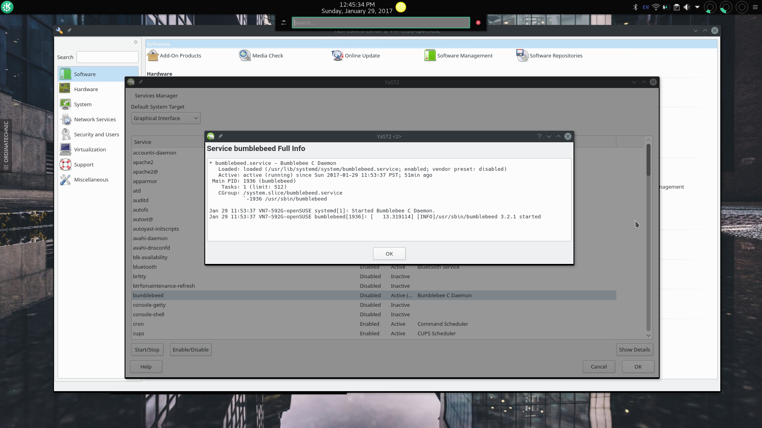This screenshot has width=762, height=428.
Task: Select Network Services category in sidebar
Action: click(91, 119)
